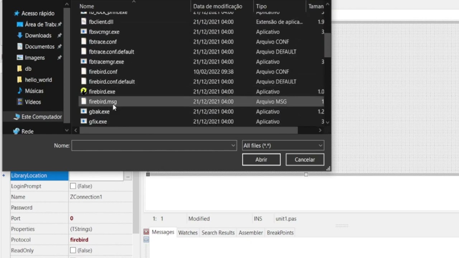Select the gbak.exe file name
Viewport: 459px width, 258px height.
[99, 111]
